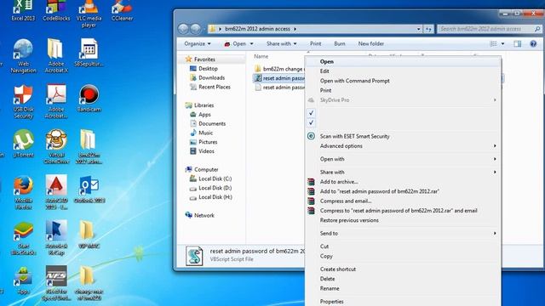
Task: Launch CodeBlocks from the desktop
Action: coord(56,10)
